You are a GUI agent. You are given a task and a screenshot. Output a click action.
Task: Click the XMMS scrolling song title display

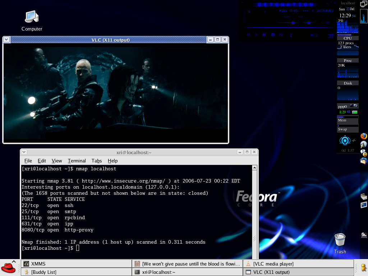tap(306, 11)
